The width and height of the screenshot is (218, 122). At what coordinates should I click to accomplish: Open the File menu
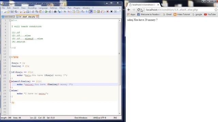coord(3,8)
